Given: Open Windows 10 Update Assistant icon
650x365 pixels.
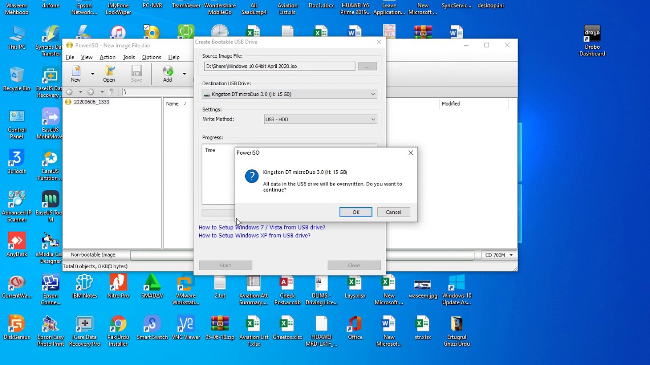Looking at the screenshot, I should 457,290.
